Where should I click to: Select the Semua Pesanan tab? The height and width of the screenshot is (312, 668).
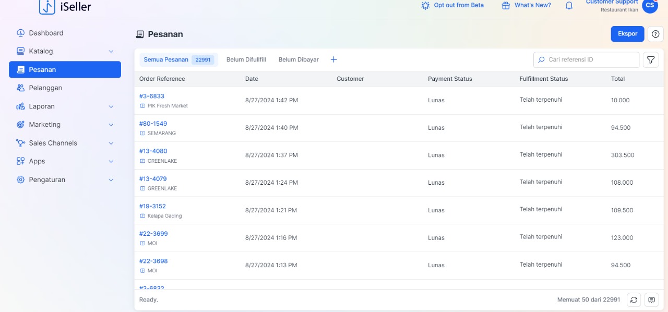click(178, 59)
